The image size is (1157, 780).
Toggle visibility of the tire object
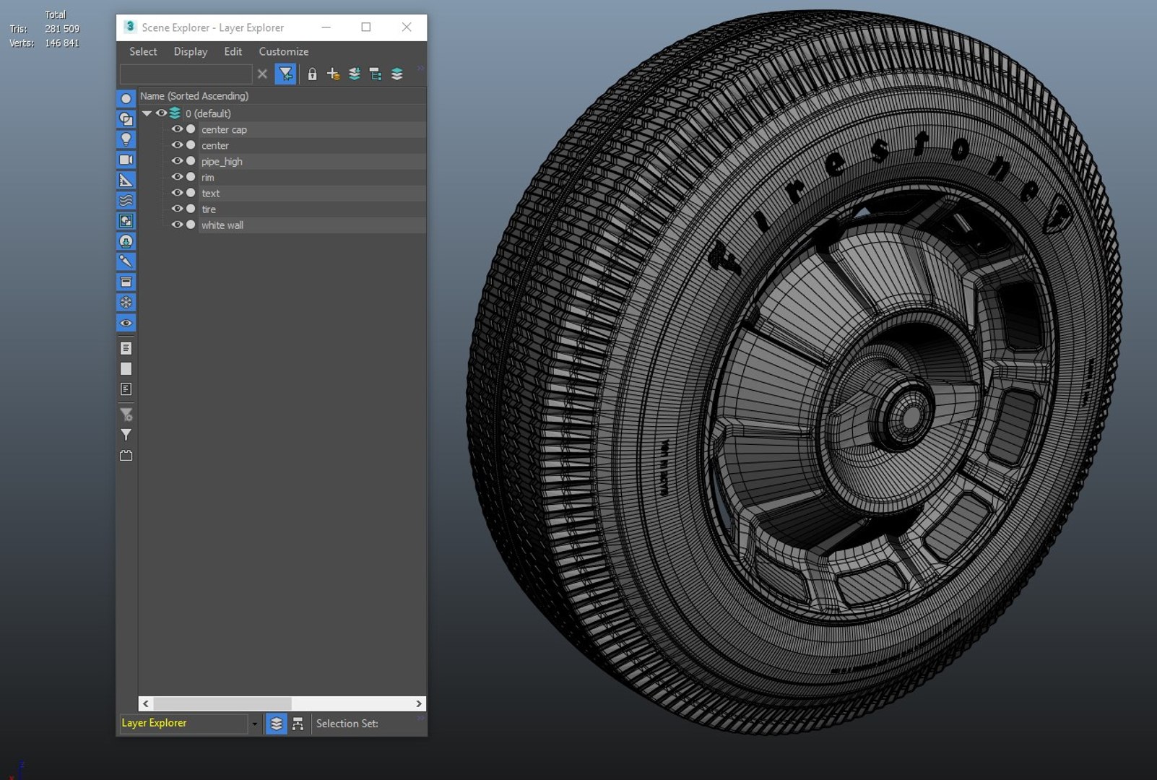(177, 209)
